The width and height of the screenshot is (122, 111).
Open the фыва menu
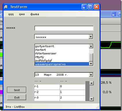click(x=35, y=14)
